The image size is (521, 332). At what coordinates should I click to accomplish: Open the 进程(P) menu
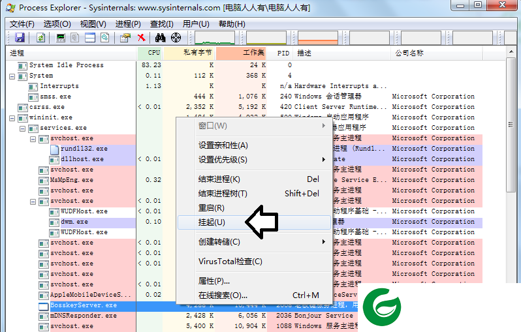[128, 24]
